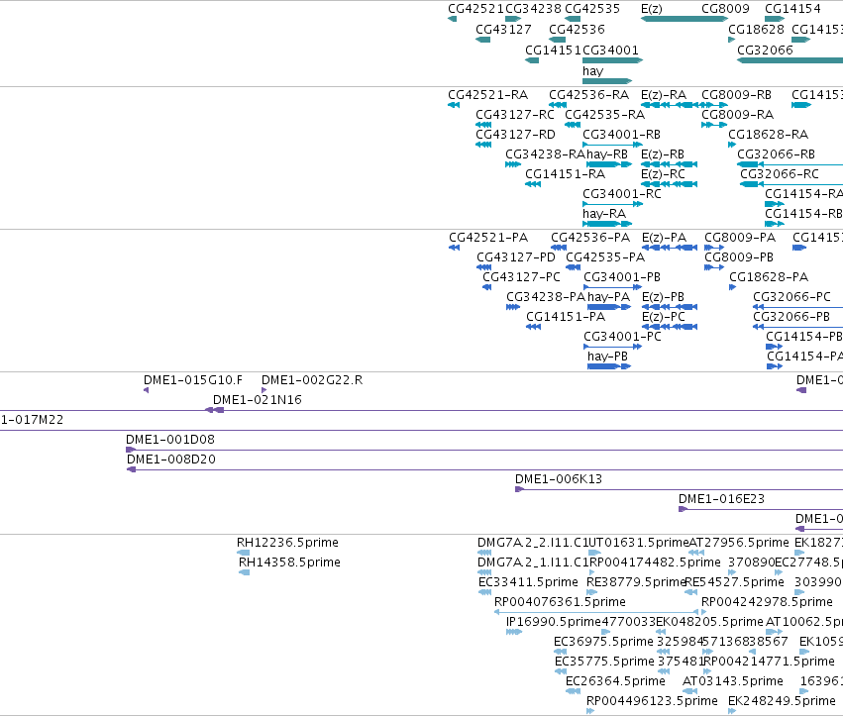Click transcript CG8009-RA

[x=738, y=115]
